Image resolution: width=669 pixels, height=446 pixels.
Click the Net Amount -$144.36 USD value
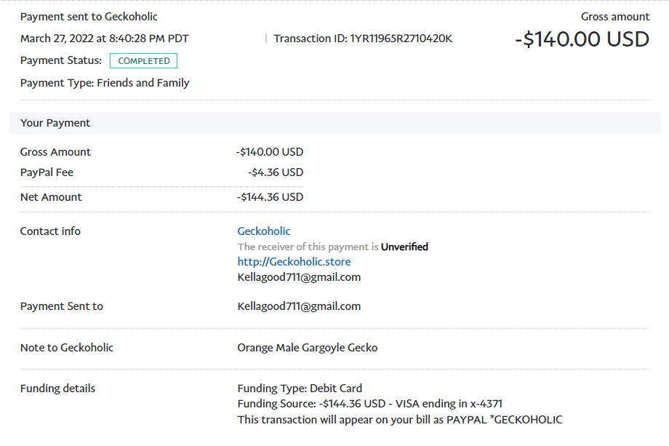coord(270,197)
